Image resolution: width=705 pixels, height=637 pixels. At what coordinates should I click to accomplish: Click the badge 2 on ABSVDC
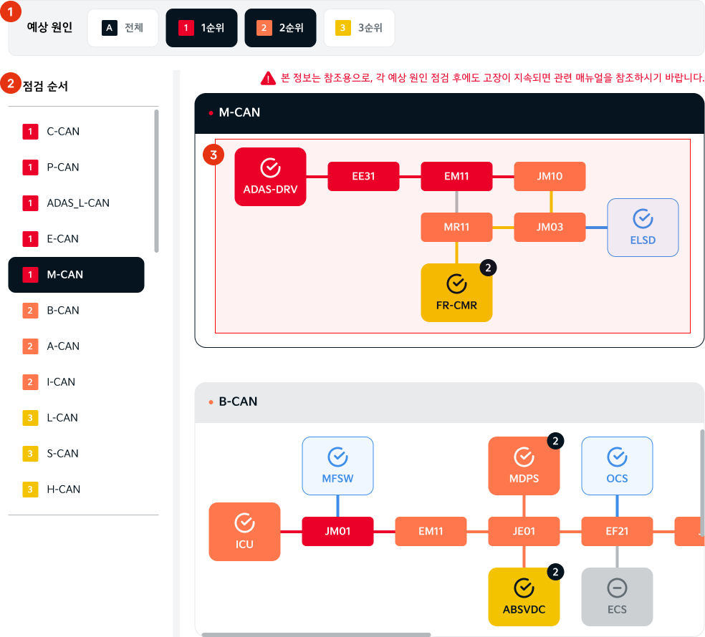(x=556, y=573)
